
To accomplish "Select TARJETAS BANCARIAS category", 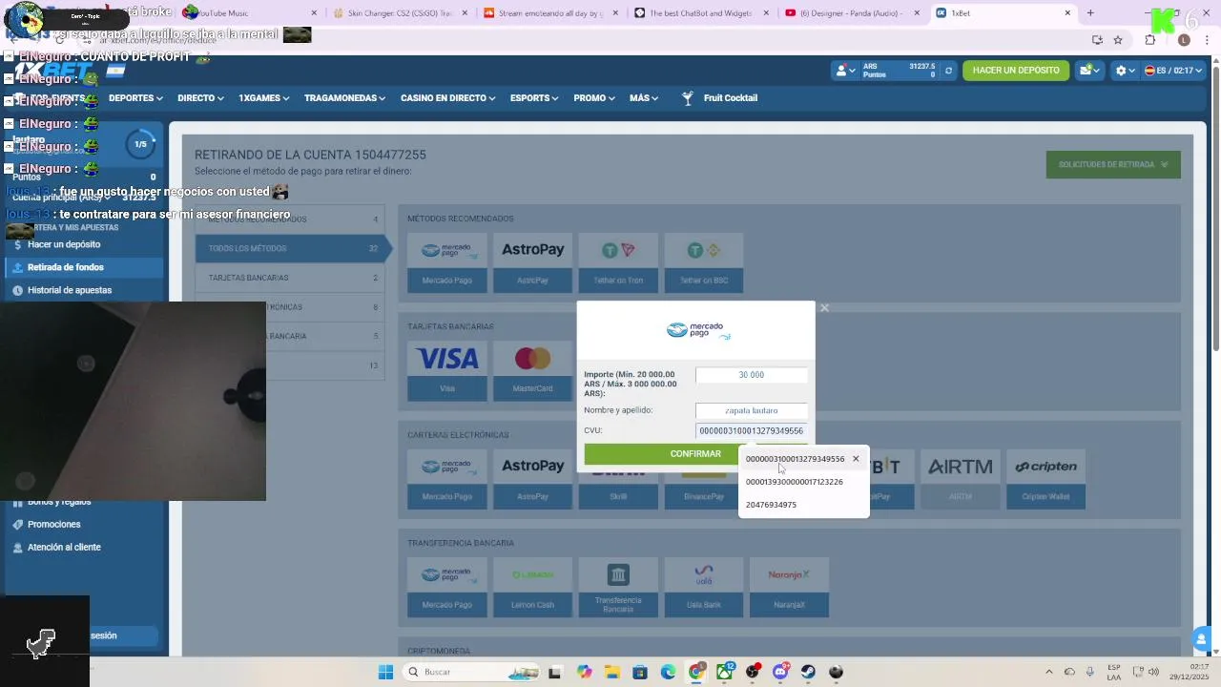I will pyautogui.click(x=290, y=278).
